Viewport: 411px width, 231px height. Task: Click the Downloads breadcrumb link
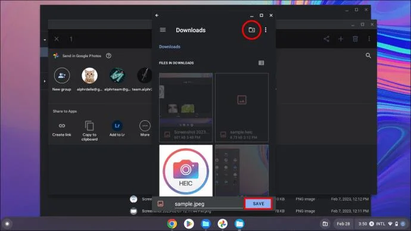pos(170,46)
